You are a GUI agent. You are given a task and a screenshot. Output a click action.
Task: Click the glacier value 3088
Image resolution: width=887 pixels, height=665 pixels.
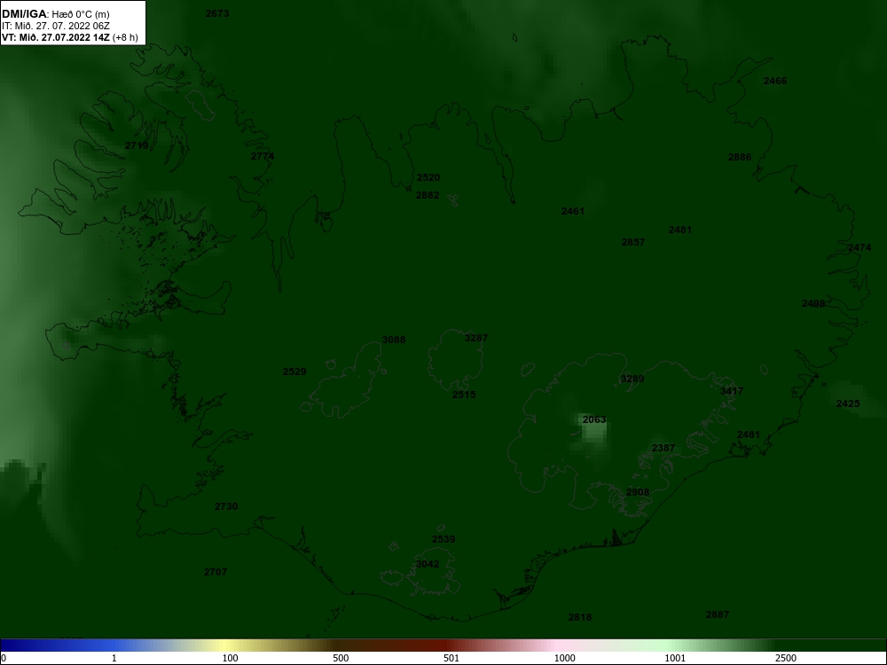394,340
